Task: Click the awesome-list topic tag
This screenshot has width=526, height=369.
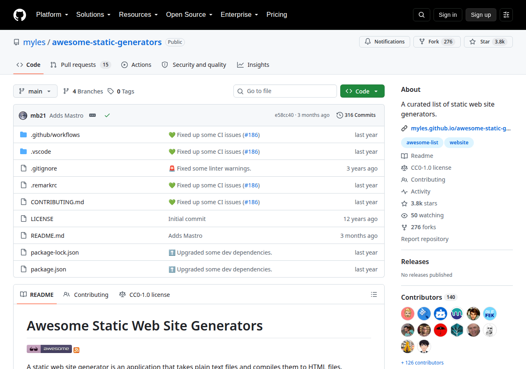Action: pyautogui.click(x=422, y=143)
